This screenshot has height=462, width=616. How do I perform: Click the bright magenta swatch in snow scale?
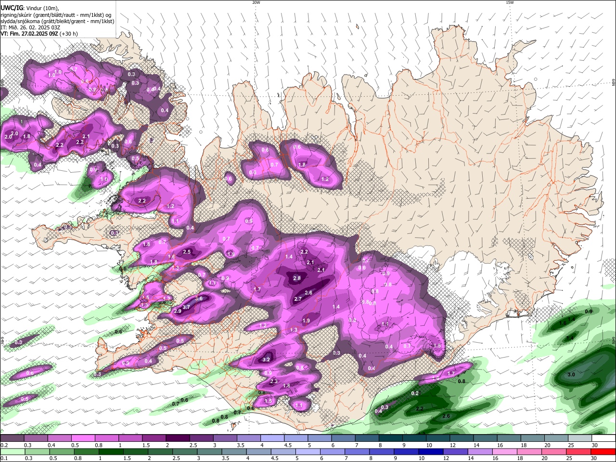[x=83, y=438]
